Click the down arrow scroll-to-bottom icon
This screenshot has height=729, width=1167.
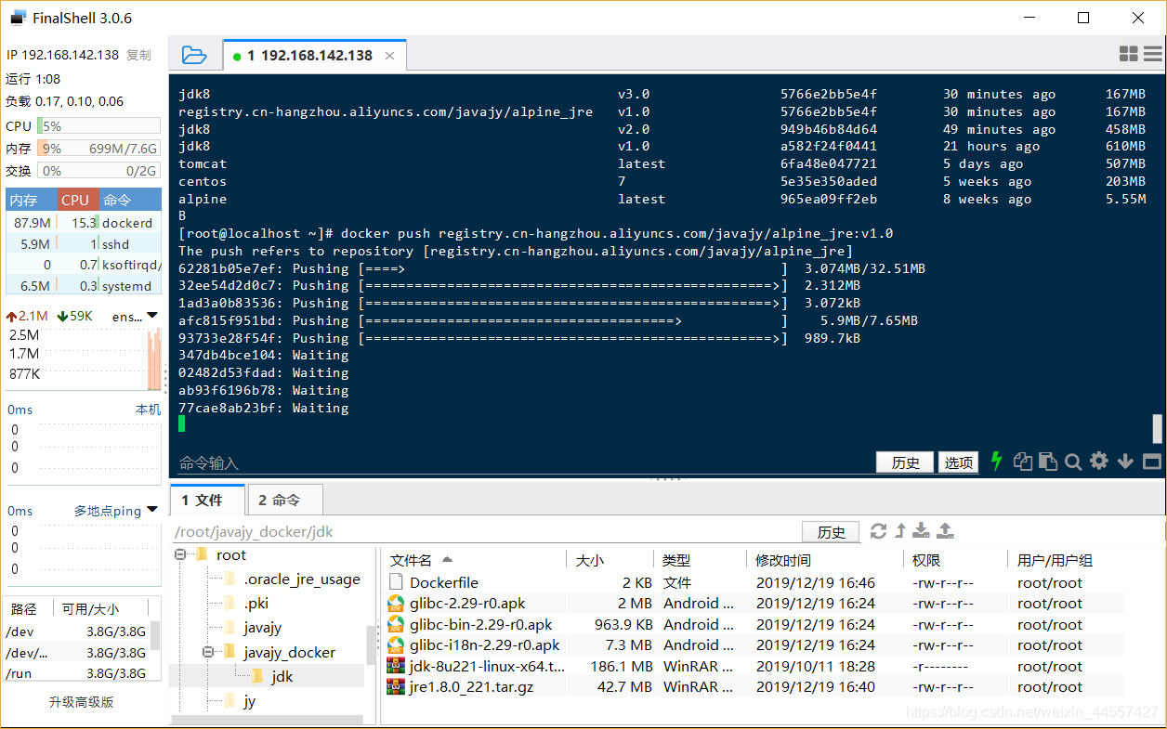pos(1125,462)
